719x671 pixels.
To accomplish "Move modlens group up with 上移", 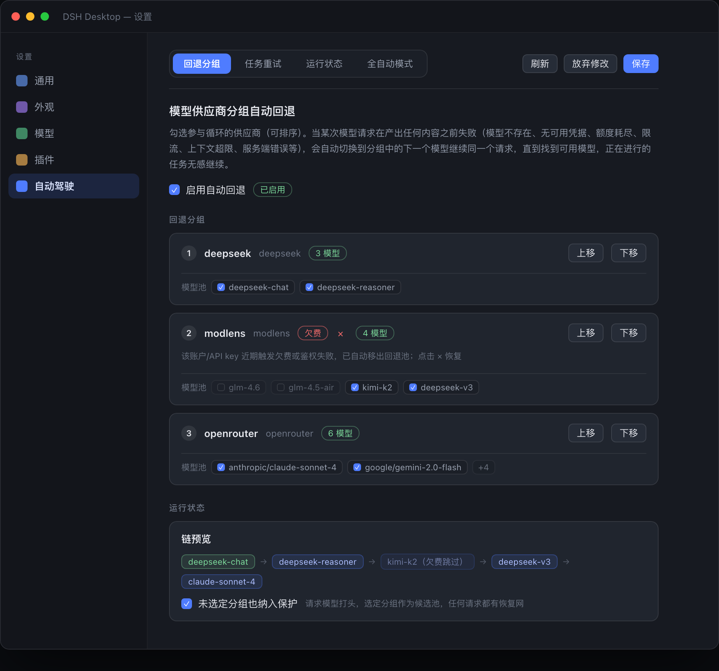I will coord(586,333).
